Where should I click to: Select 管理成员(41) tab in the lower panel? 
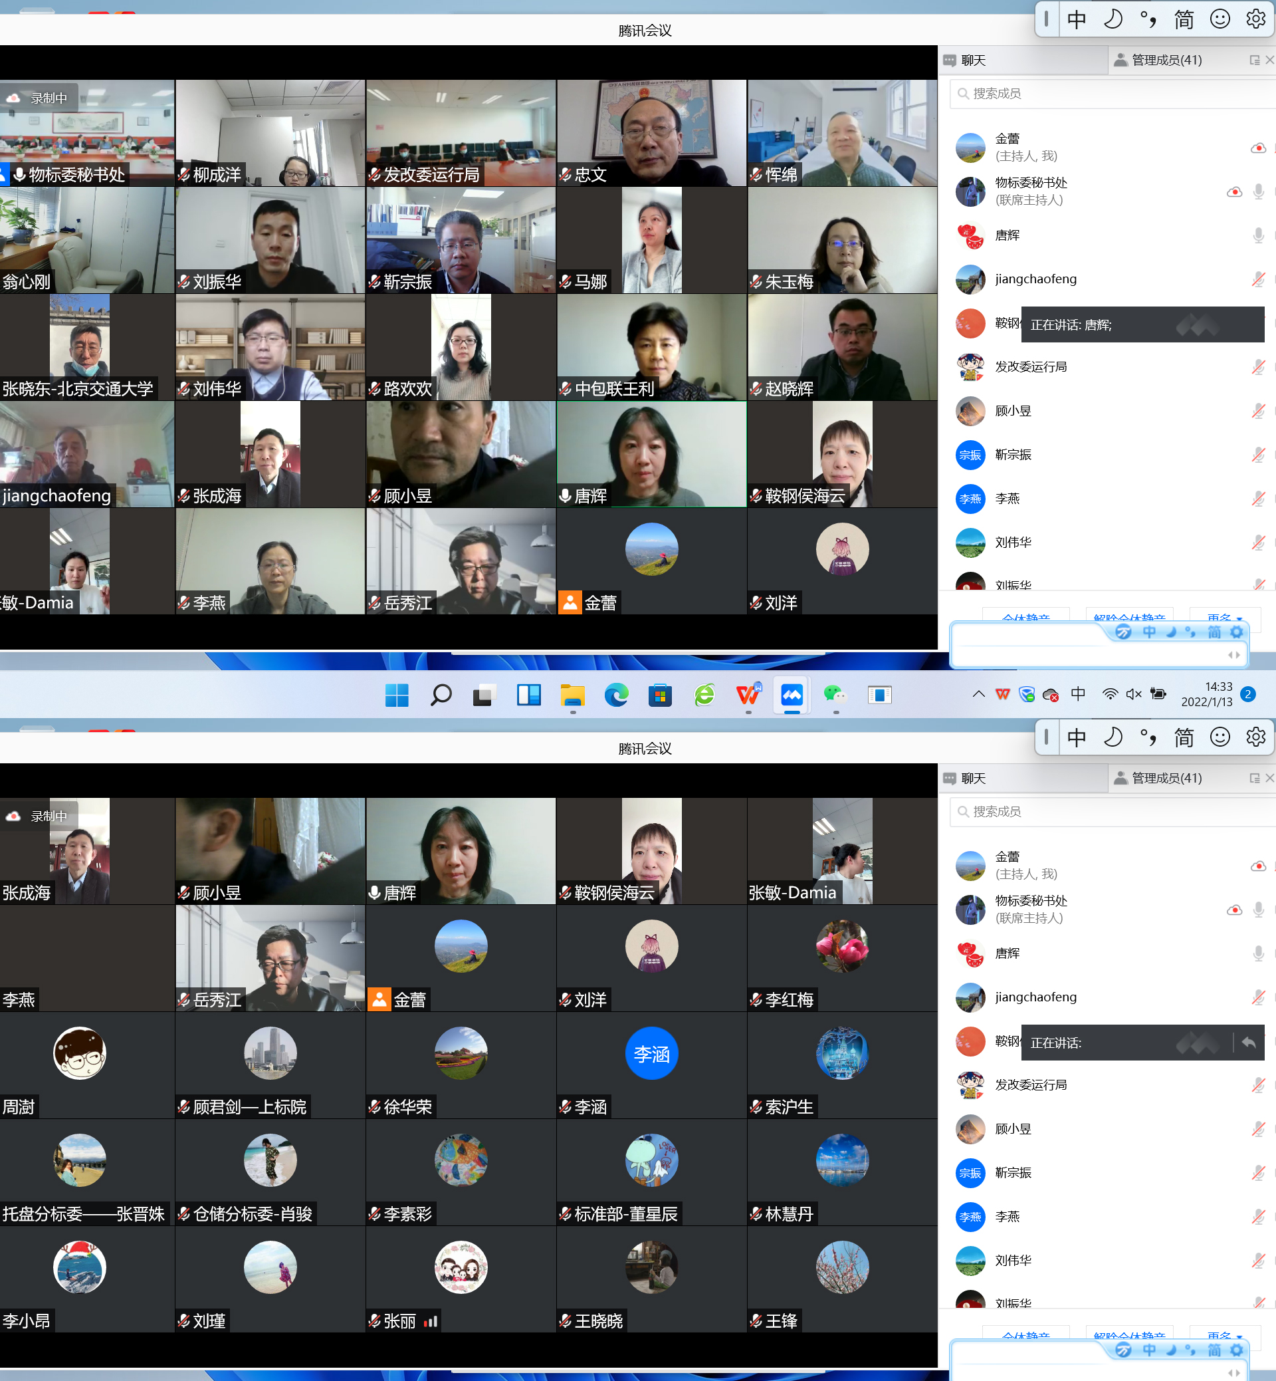(x=1166, y=779)
